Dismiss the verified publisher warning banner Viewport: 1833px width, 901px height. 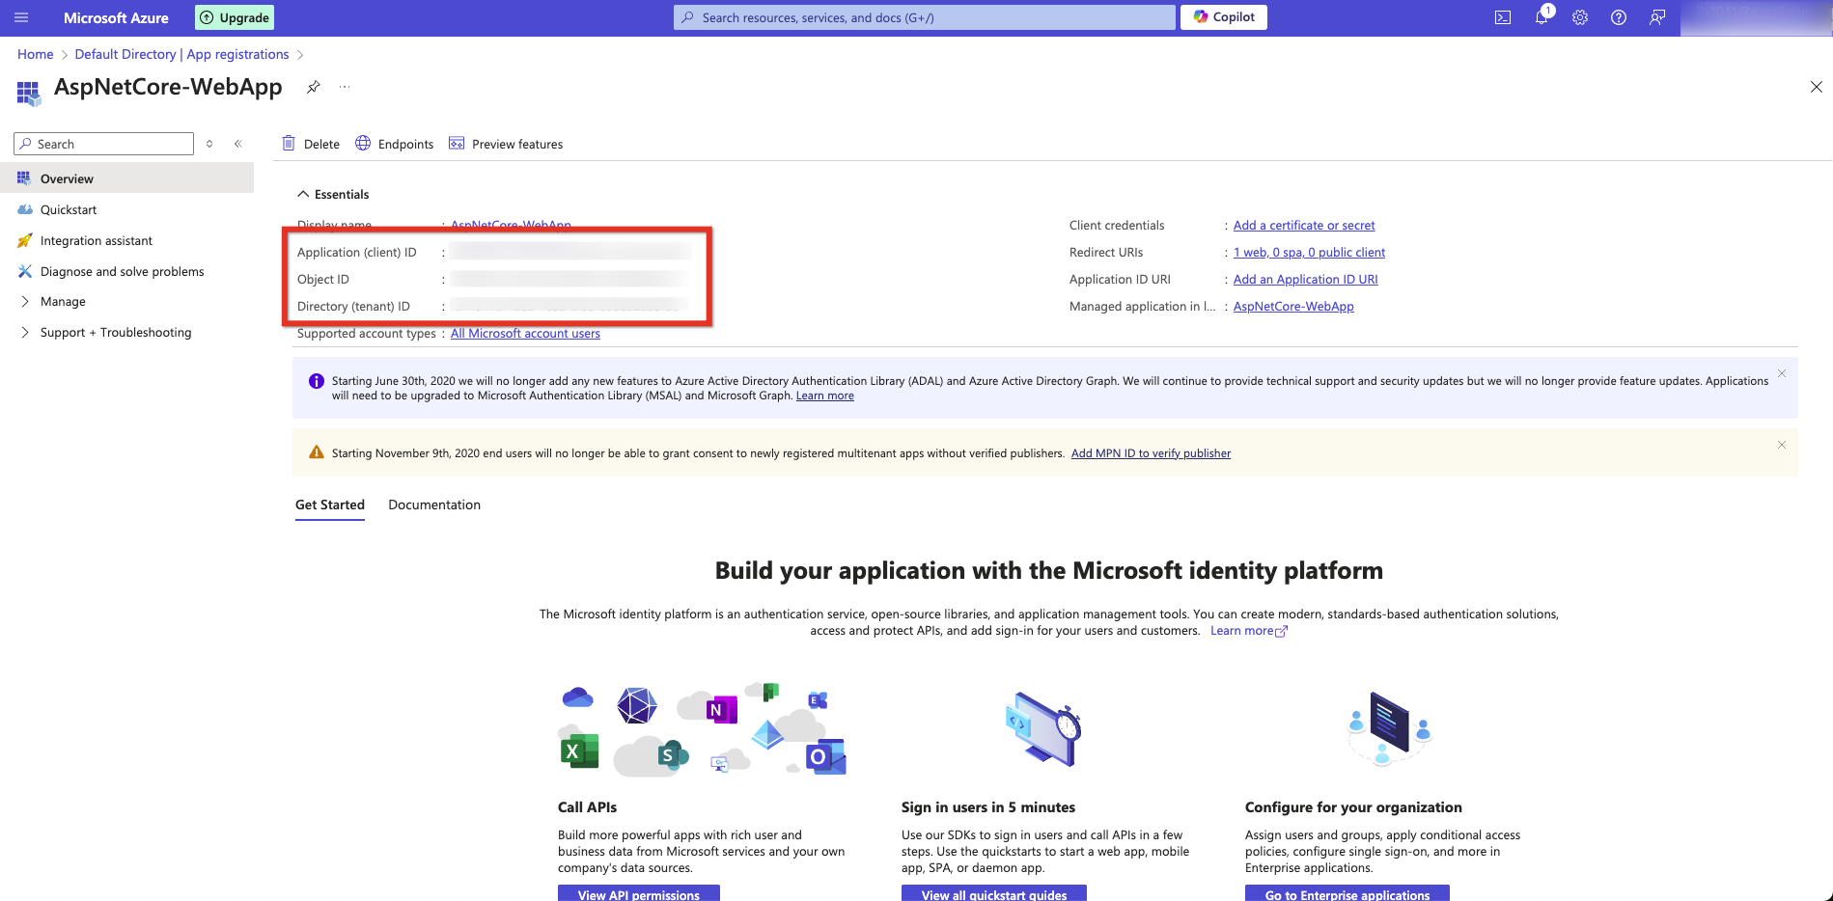click(x=1782, y=445)
